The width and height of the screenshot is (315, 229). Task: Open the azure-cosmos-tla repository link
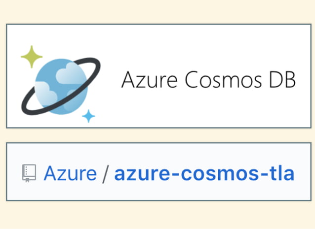pos(204,173)
